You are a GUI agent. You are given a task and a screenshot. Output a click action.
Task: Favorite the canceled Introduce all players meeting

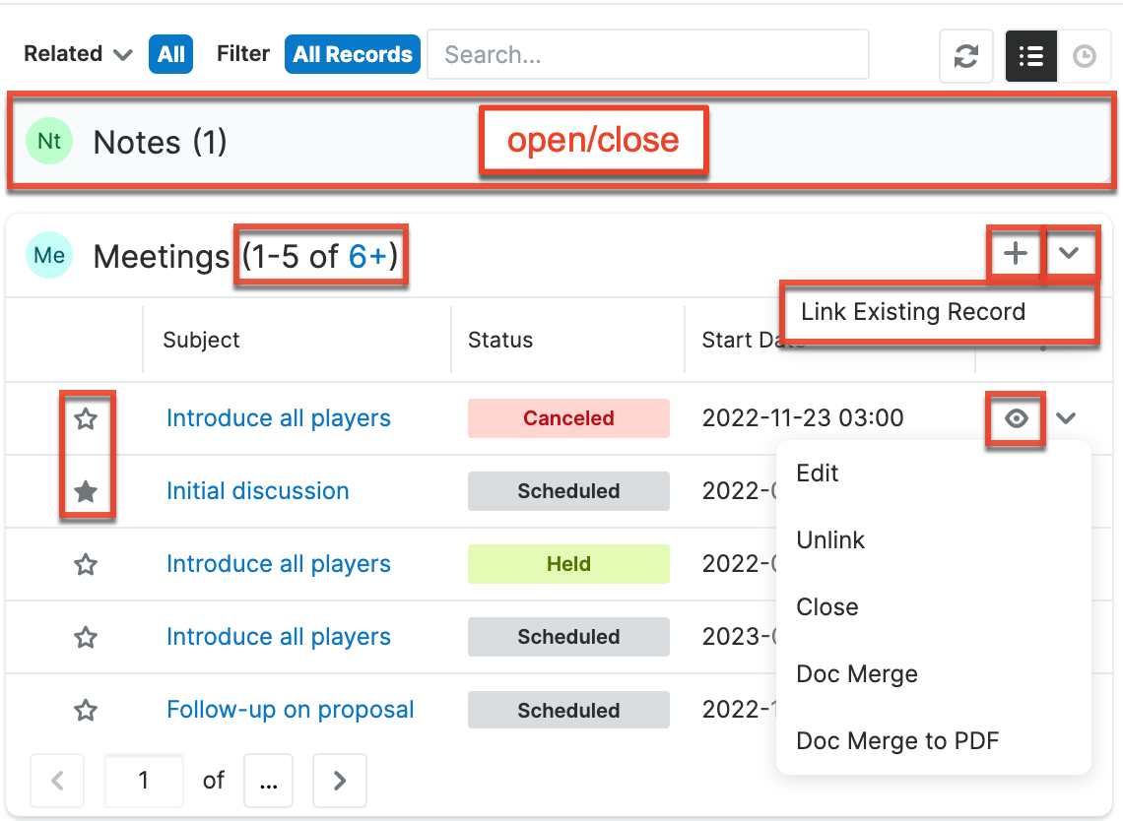tap(87, 419)
